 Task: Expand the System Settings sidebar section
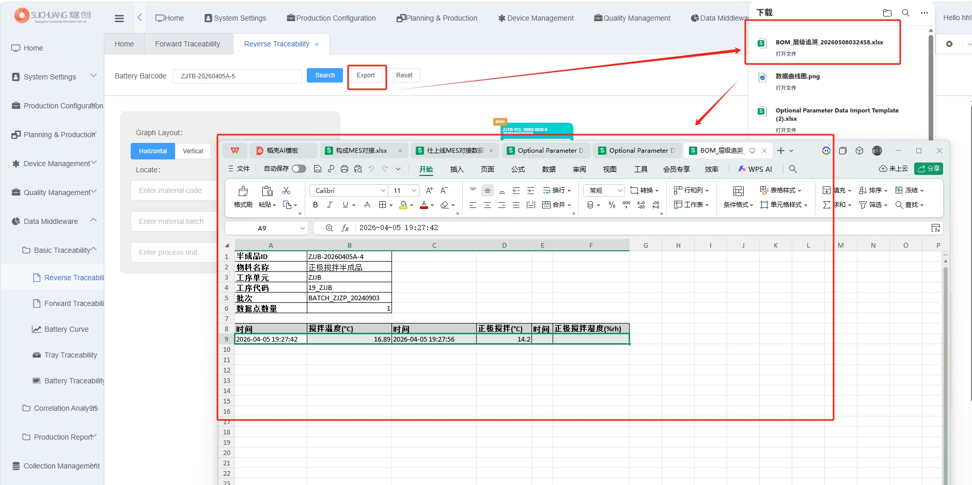[x=93, y=76]
